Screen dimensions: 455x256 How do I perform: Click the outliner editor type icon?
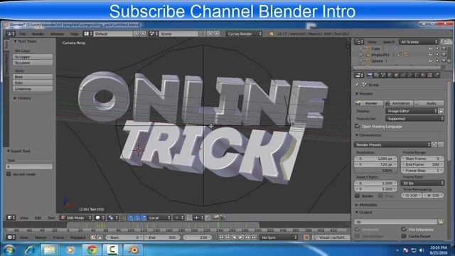click(x=359, y=42)
